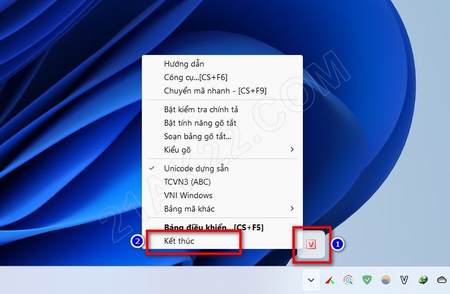This screenshot has width=450, height=294.
Task: Open Hướng dẫn menu entry
Action: [222, 64]
